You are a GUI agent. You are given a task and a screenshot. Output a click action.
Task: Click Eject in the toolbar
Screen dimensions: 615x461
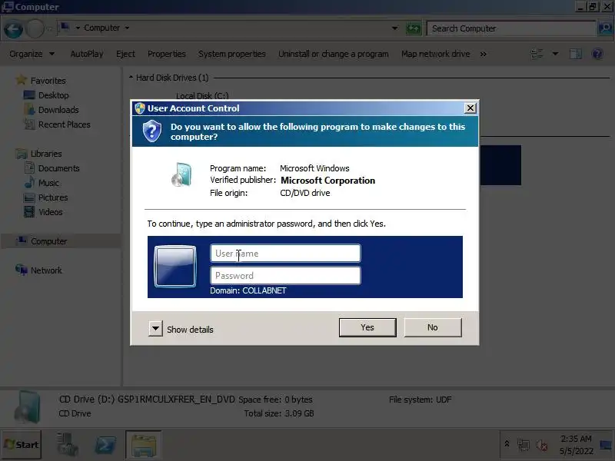(x=125, y=54)
